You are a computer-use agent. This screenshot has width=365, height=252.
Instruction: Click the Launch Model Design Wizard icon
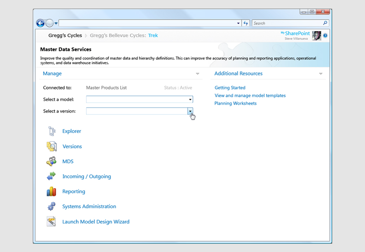[52, 222]
